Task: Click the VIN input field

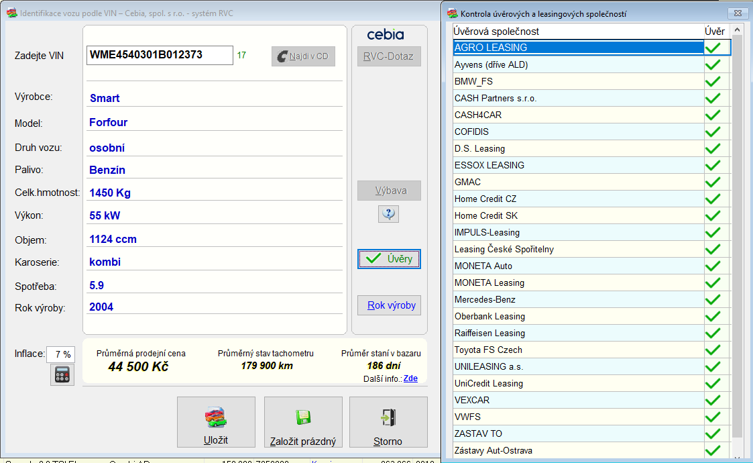Action: click(160, 55)
